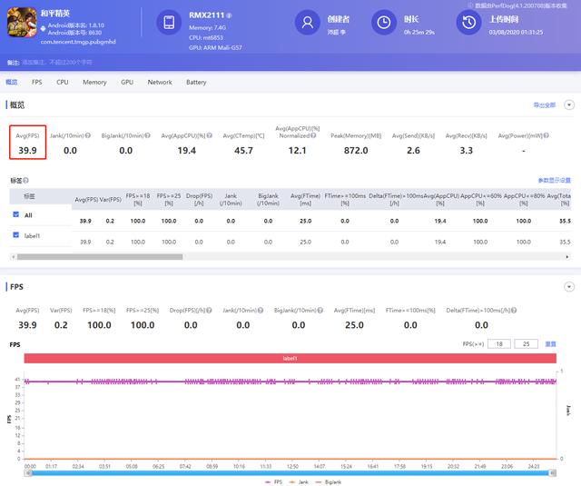The image size is (581, 486).
Task: Click the FPS threshold field showing 18
Action: point(498,344)
